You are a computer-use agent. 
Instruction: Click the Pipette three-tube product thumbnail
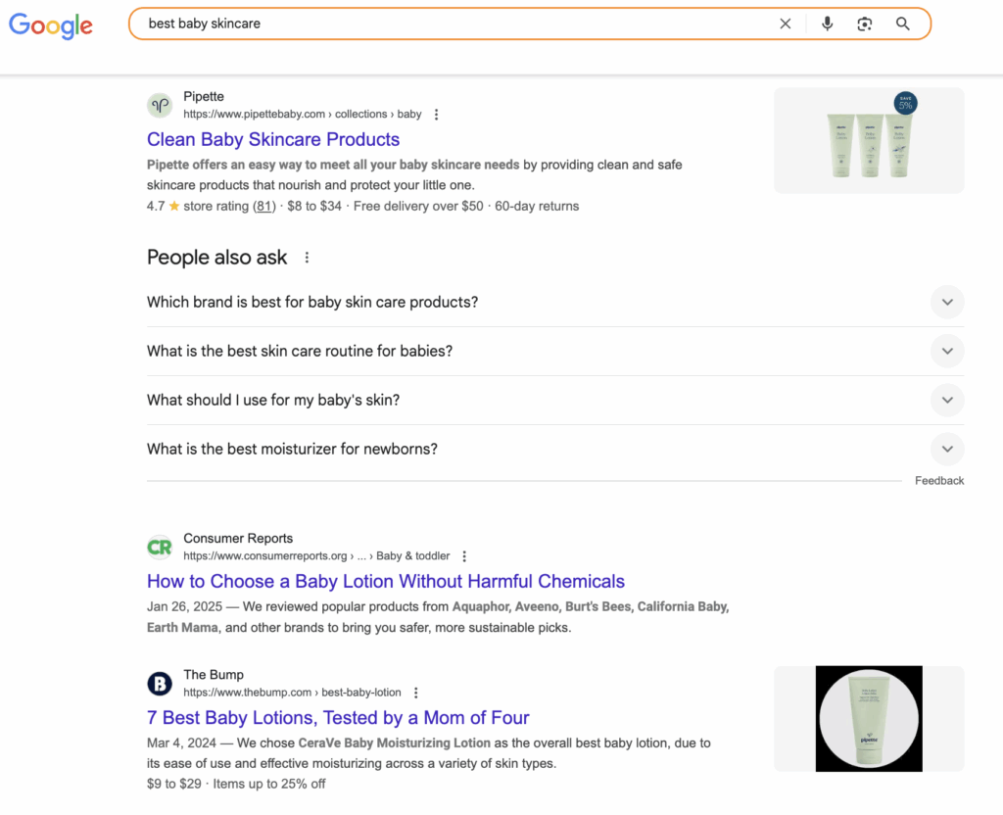[x=869, y=140]
